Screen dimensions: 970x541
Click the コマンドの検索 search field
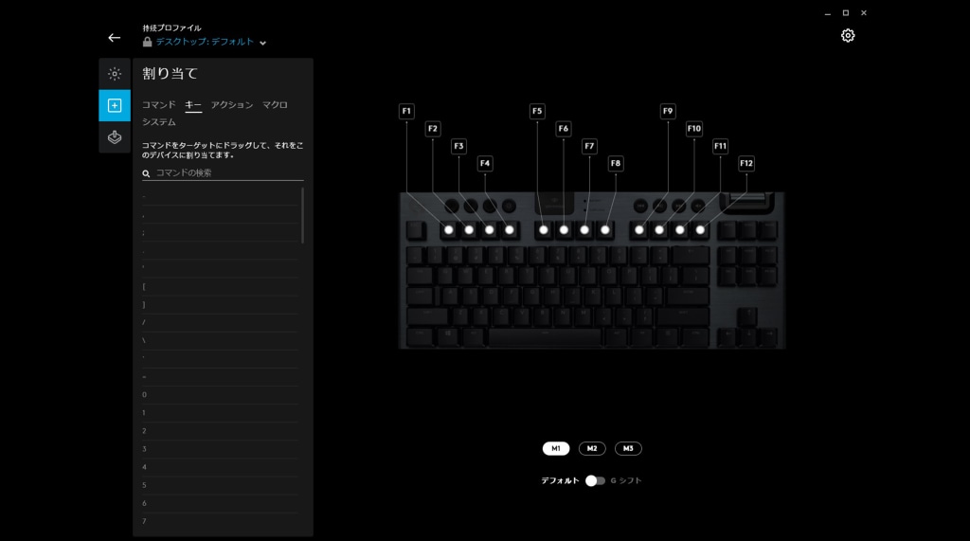(x=223, y=172)
